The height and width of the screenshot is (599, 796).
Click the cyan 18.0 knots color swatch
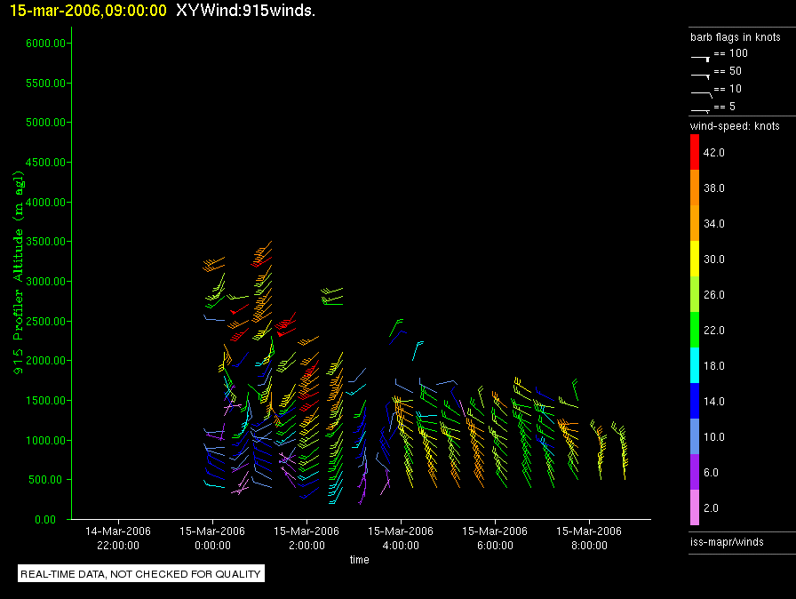[x=695, y=365]
